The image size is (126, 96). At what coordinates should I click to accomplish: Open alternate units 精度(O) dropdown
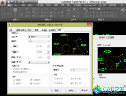(79, 70)
